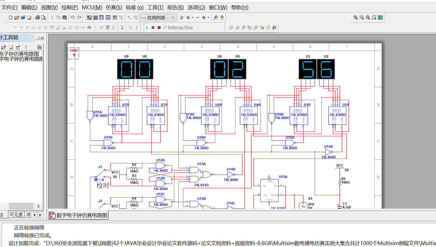436x247 pixels.
Task: Open Interactive analysis settings
Action: [178, 27]
